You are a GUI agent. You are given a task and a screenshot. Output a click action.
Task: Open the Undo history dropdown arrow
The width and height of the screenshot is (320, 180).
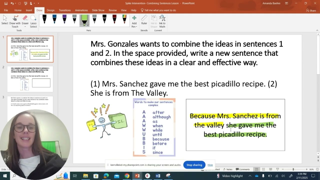15,3
